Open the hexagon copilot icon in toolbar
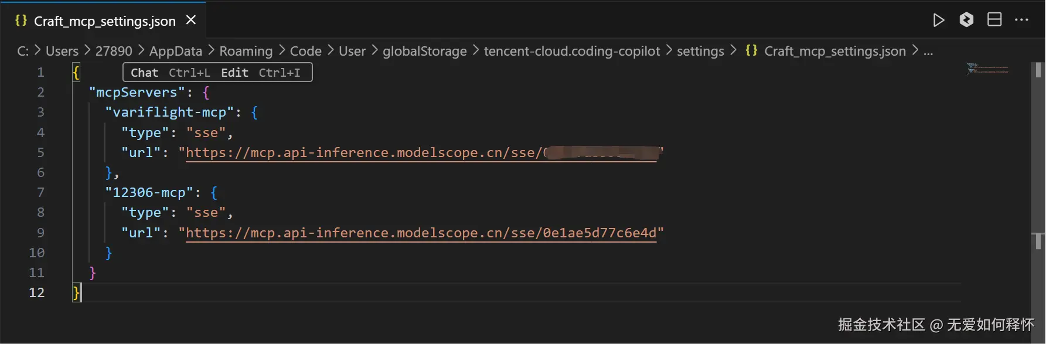Screen dimensions: 1046x344 (x=966, y=20)
